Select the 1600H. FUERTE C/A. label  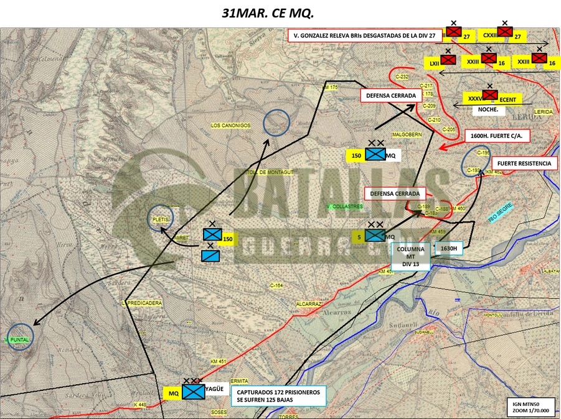497,136
